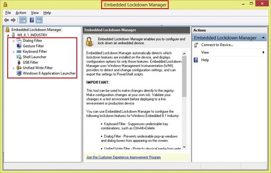Select the Keyboard Filter tree item
271x173 pixels.
tap(35, 52)
